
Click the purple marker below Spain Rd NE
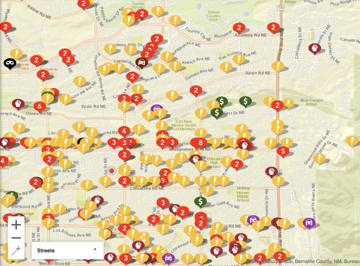click(157, 109)
